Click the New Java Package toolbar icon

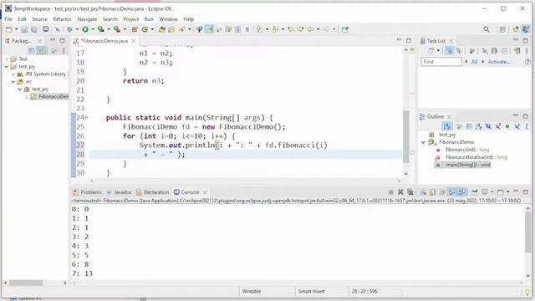[x=135, y=30]
